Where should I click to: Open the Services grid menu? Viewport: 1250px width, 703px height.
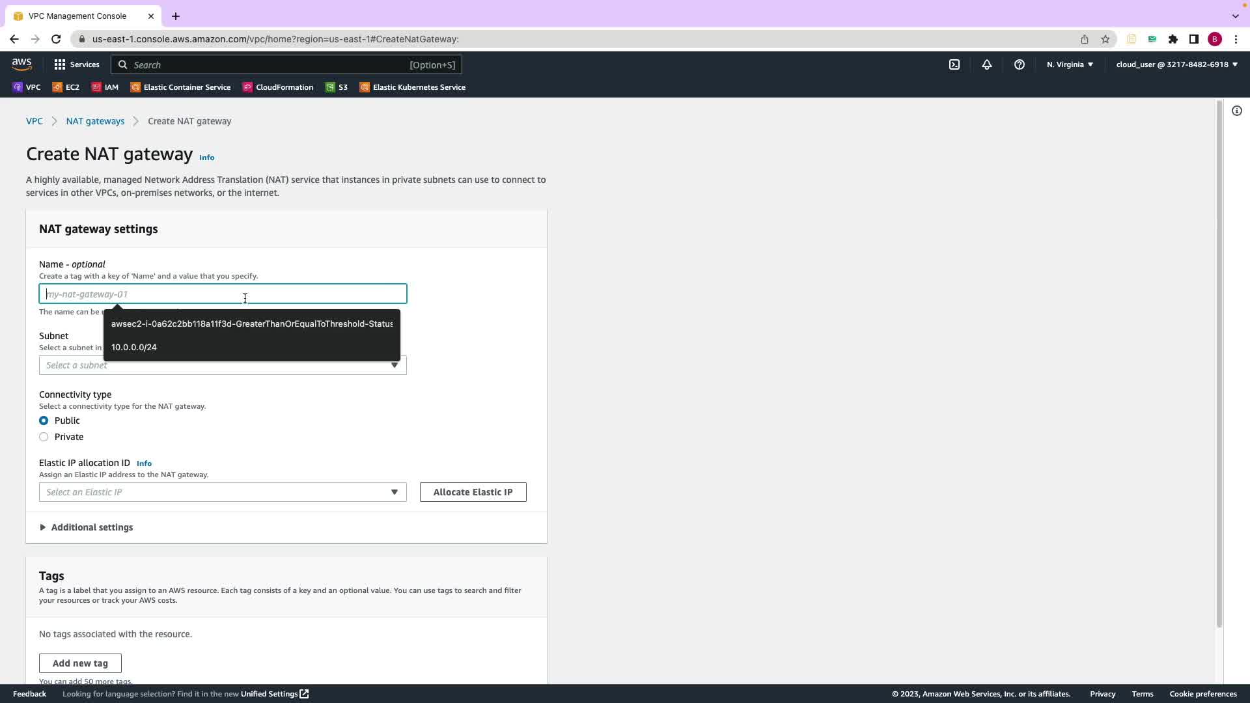pyautogui.click(x=77, y=64)
